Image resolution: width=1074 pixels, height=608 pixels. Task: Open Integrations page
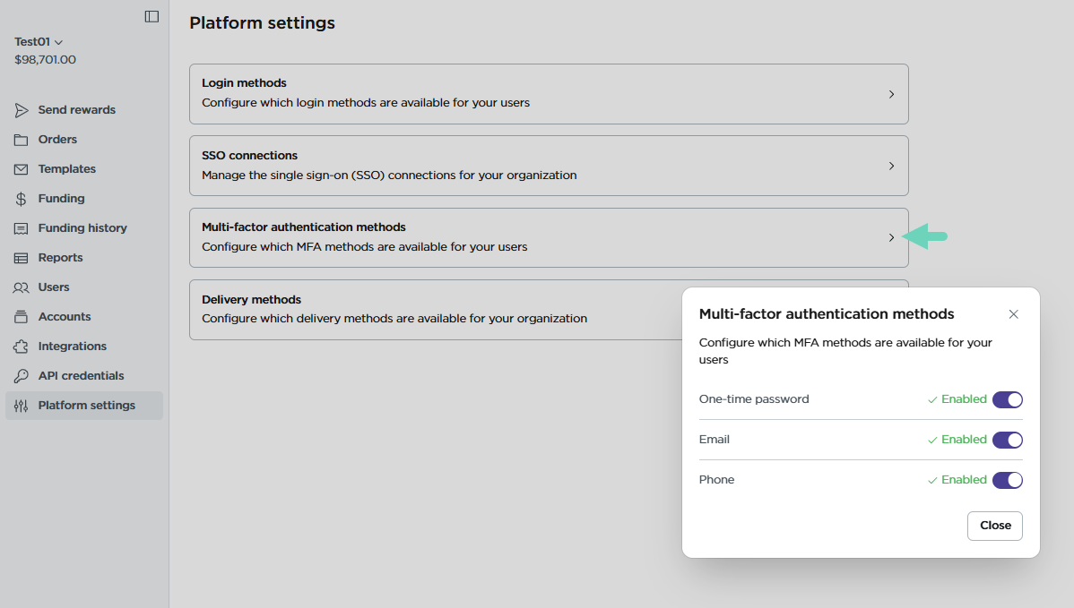[x=84, y=346]
